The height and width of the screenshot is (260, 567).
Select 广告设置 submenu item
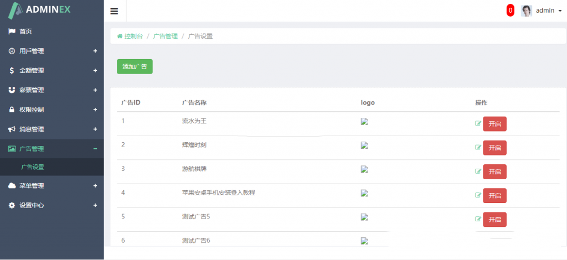point(32,167)
